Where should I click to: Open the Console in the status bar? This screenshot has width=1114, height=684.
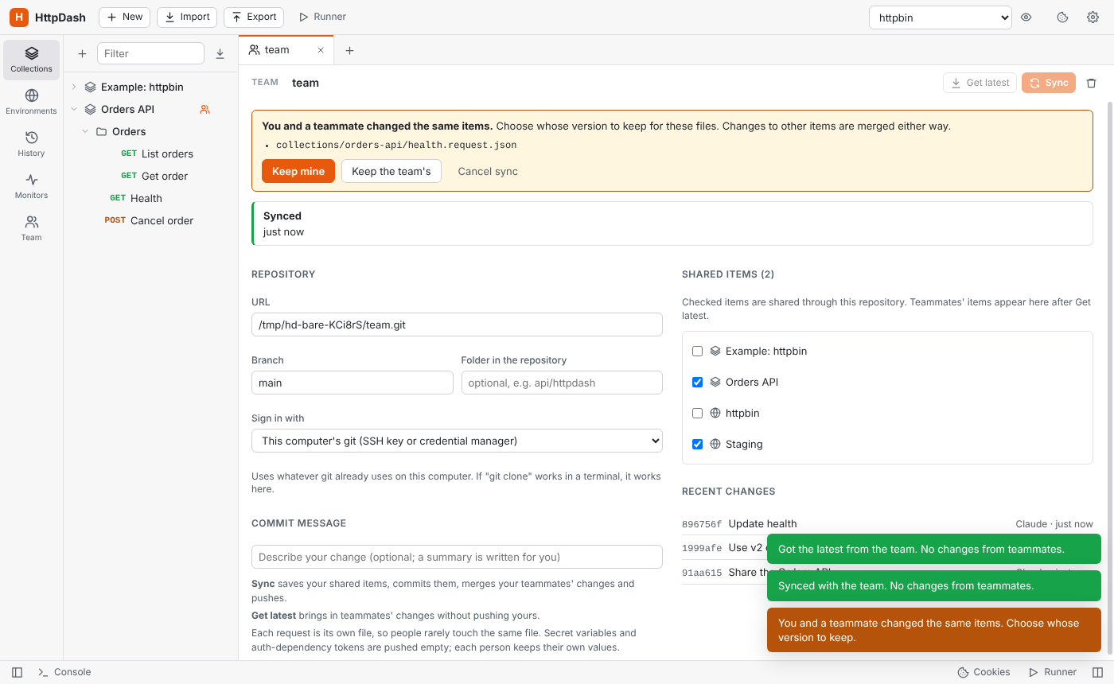click(x=64, y=672)
